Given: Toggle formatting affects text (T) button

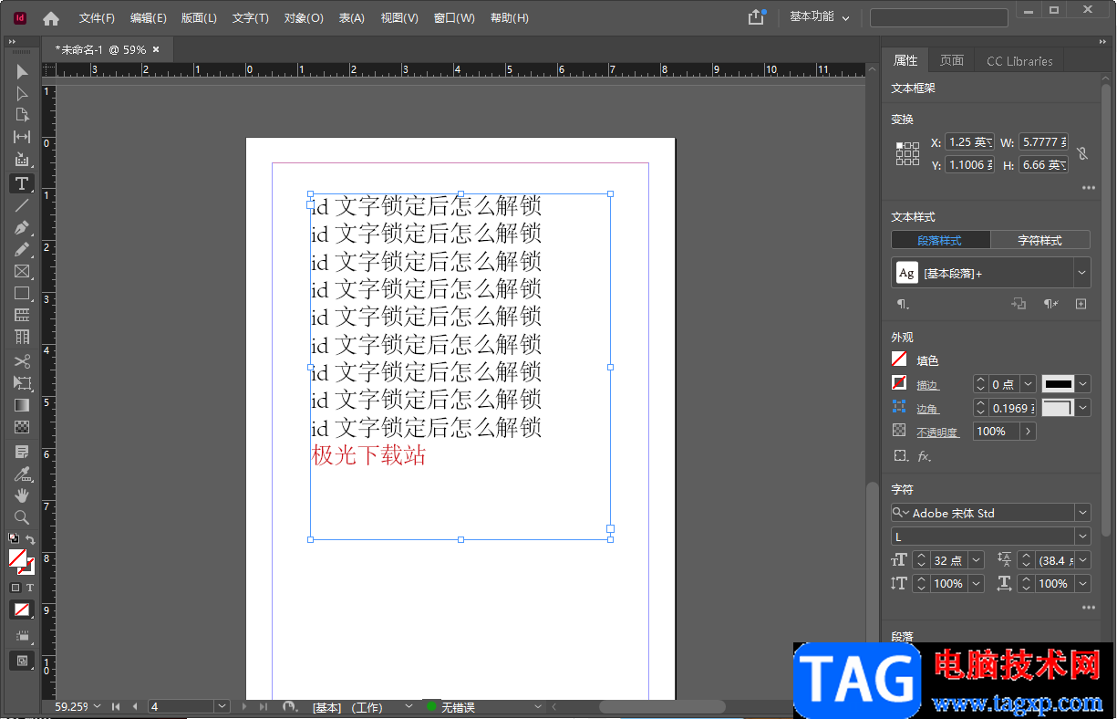Looking at the screenshot, I should pyautogui.click(x=30, y=588).
